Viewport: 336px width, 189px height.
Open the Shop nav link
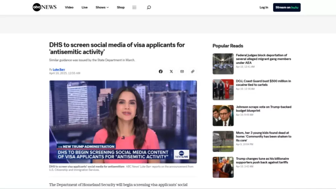pos(121,7)
